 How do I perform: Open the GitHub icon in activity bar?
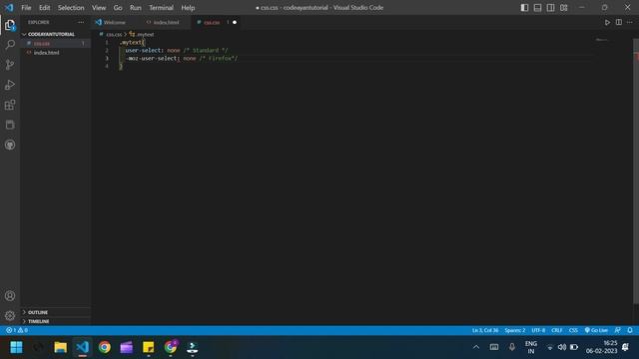[x=10, y=145]
